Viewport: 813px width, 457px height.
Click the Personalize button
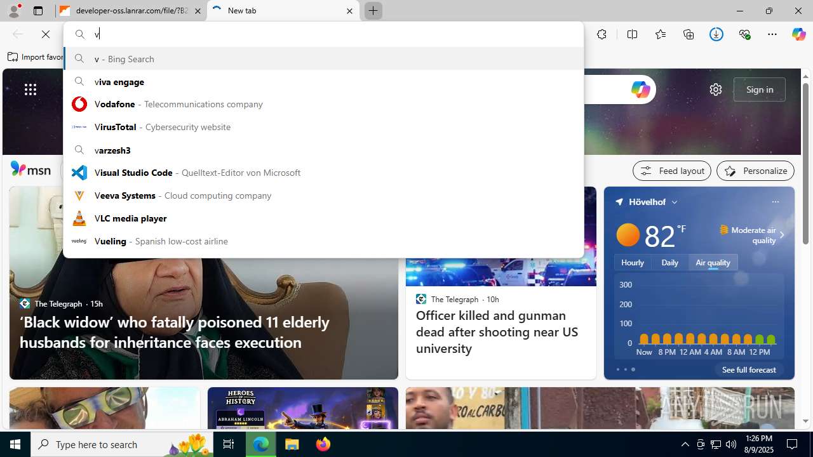[755, 171]
